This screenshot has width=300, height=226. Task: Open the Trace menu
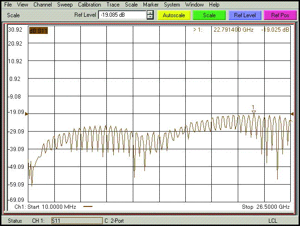(113, 4)
